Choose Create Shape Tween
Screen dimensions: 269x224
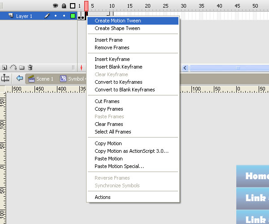[133, 28]
